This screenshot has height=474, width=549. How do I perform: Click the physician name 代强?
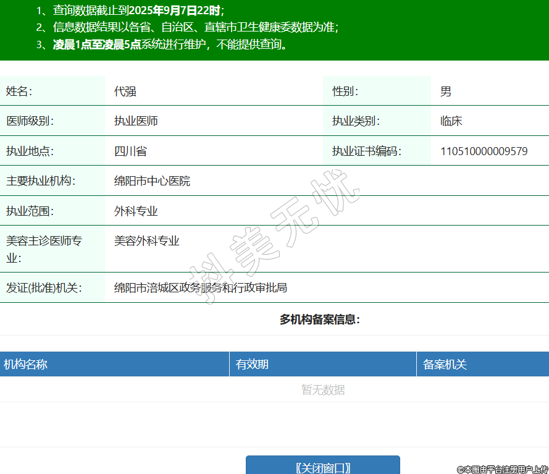(x=125, y=91)
